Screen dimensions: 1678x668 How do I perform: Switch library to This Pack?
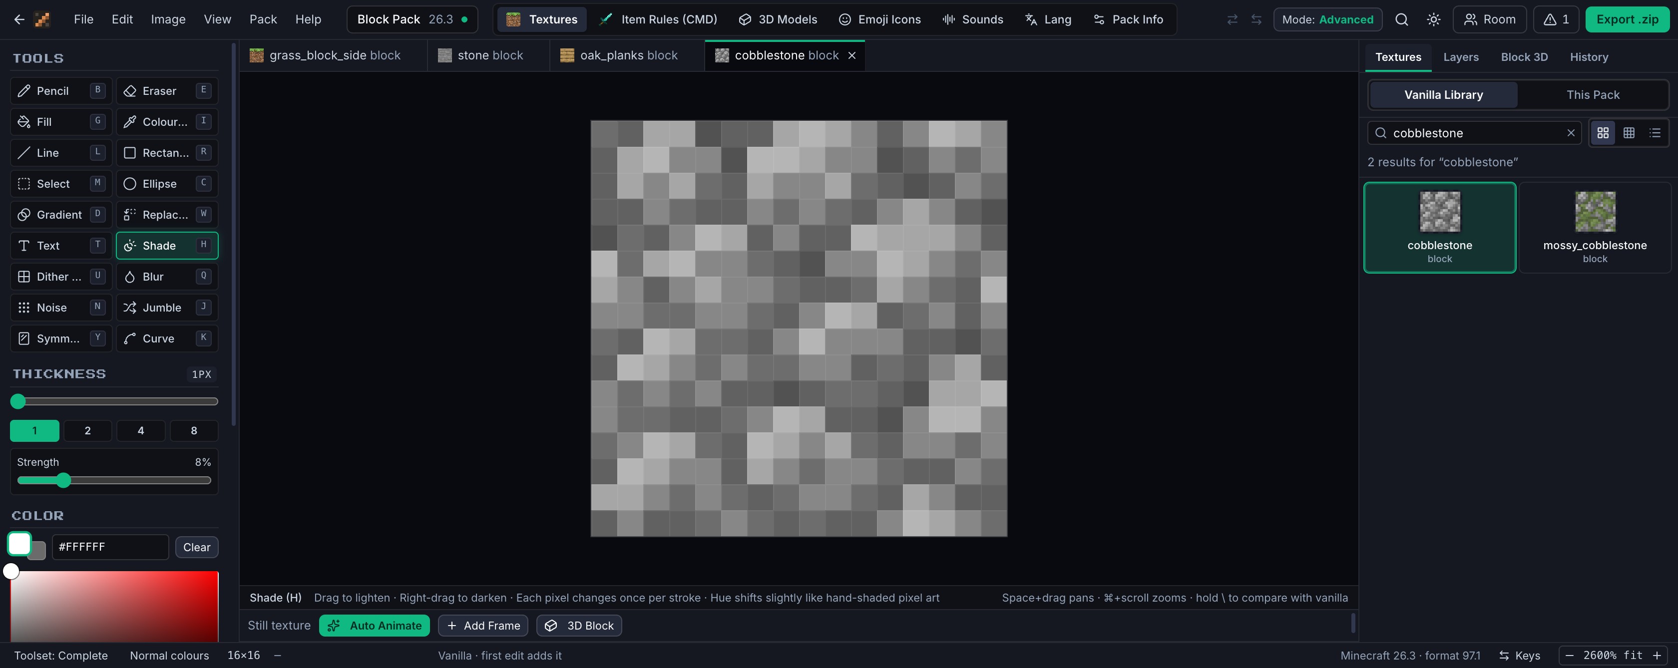1593,95
